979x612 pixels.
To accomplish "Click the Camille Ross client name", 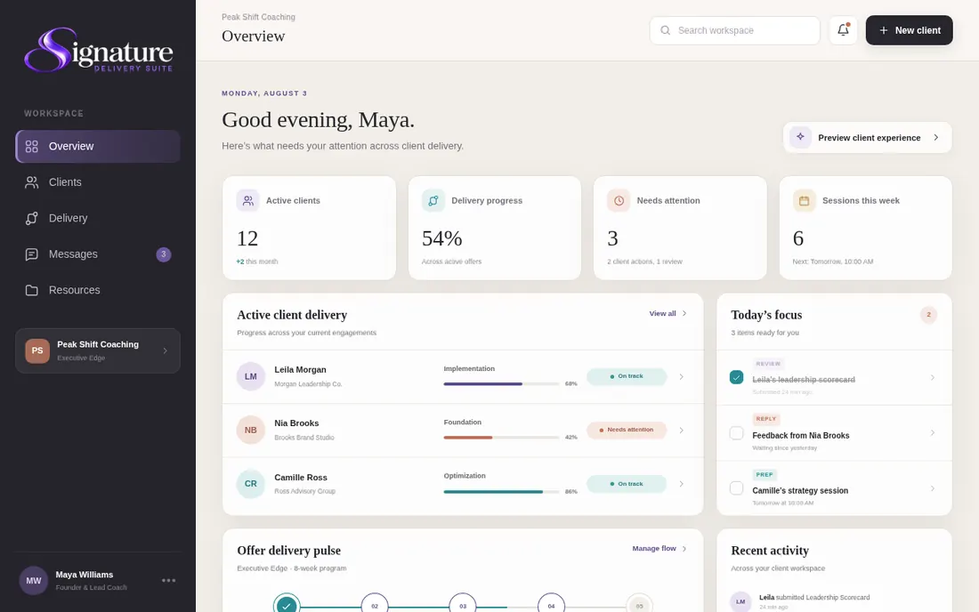I will tap(301, 478).
